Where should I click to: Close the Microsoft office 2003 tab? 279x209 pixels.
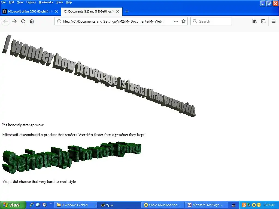(56, 11)
